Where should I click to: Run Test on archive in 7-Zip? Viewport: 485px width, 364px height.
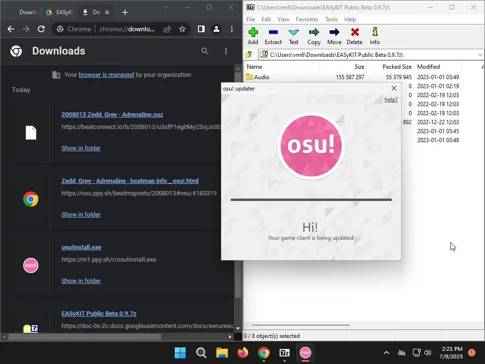click(294, 36)
